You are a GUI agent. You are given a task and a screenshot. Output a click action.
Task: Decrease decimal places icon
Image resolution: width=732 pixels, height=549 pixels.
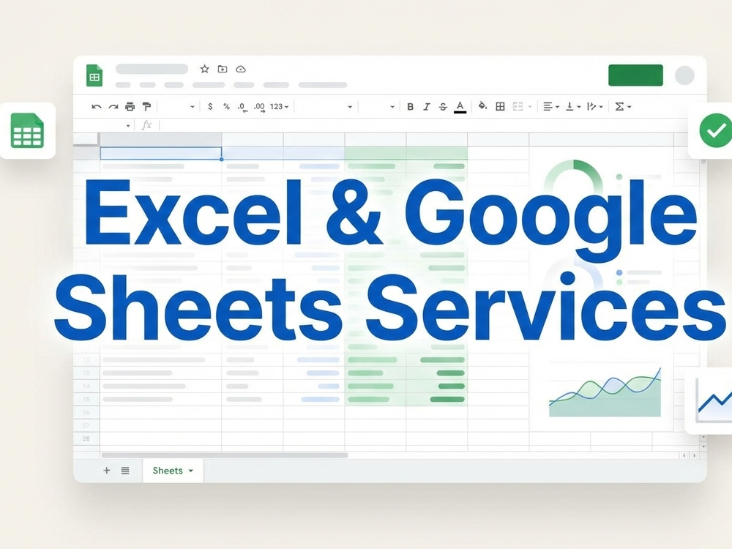(242, 107)
